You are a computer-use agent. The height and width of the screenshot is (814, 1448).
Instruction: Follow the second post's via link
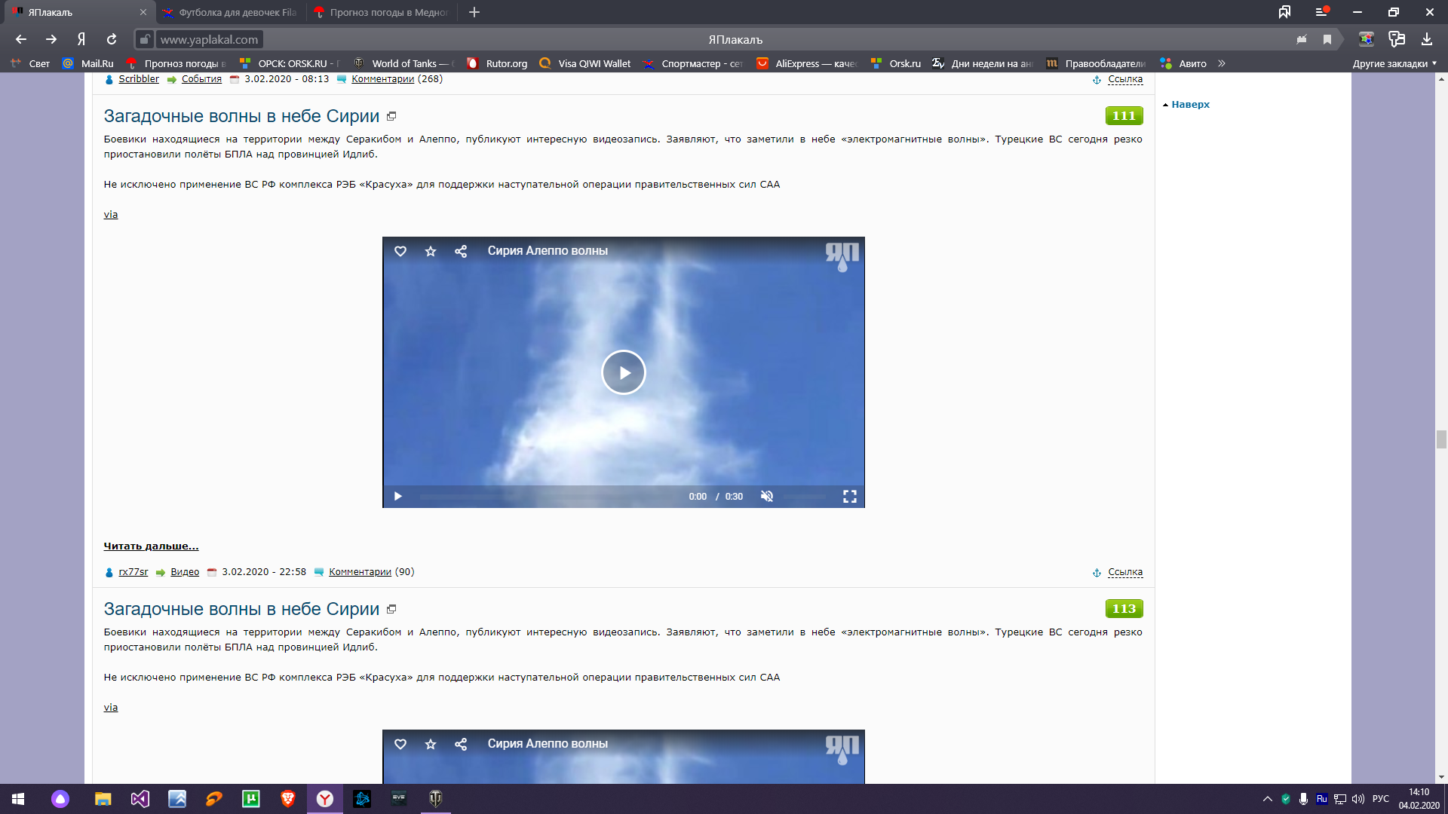coord(111,708)
